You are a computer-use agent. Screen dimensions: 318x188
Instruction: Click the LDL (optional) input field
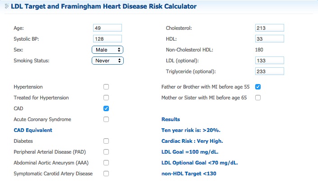point(269,60)
